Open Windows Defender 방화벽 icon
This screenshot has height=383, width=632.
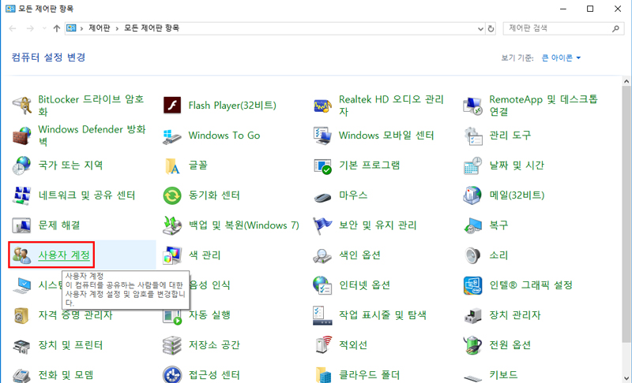click(21, 136)
